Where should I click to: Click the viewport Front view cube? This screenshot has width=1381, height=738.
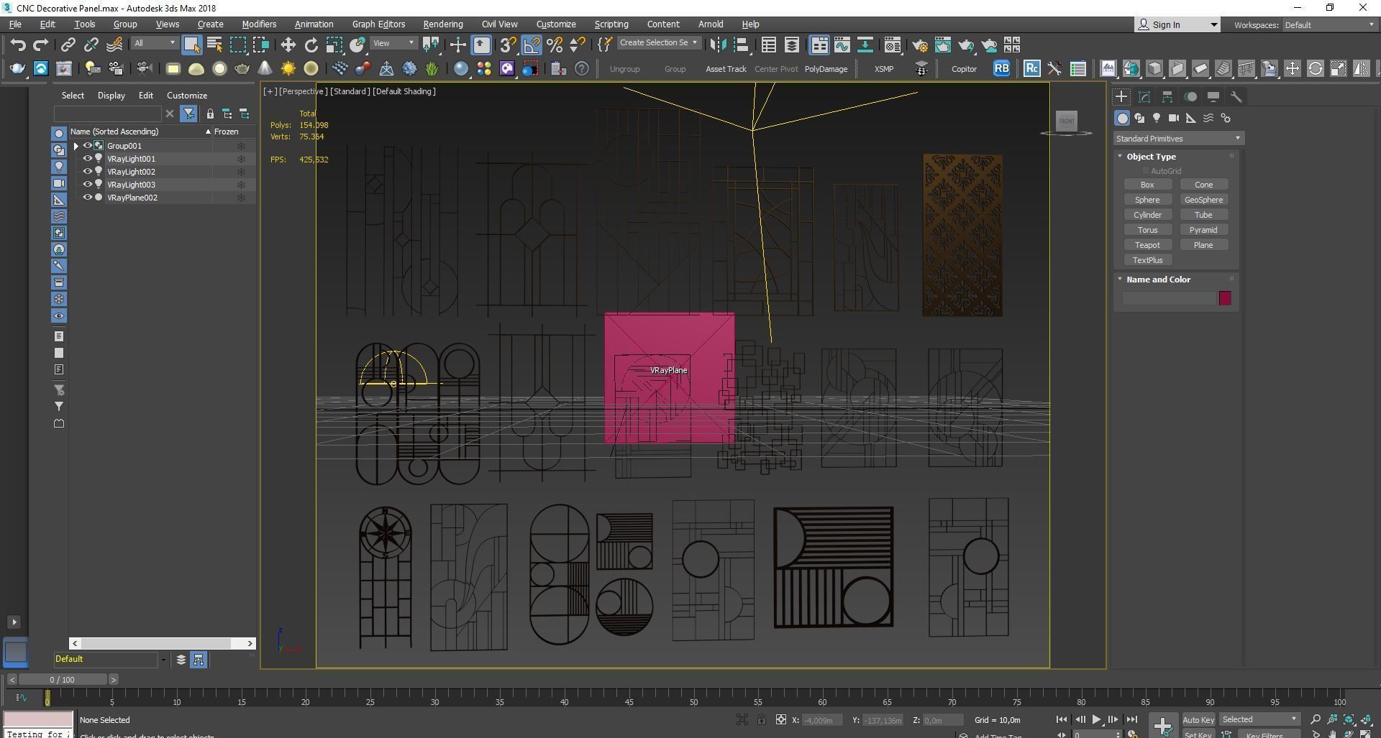(x=1067, y=121)
